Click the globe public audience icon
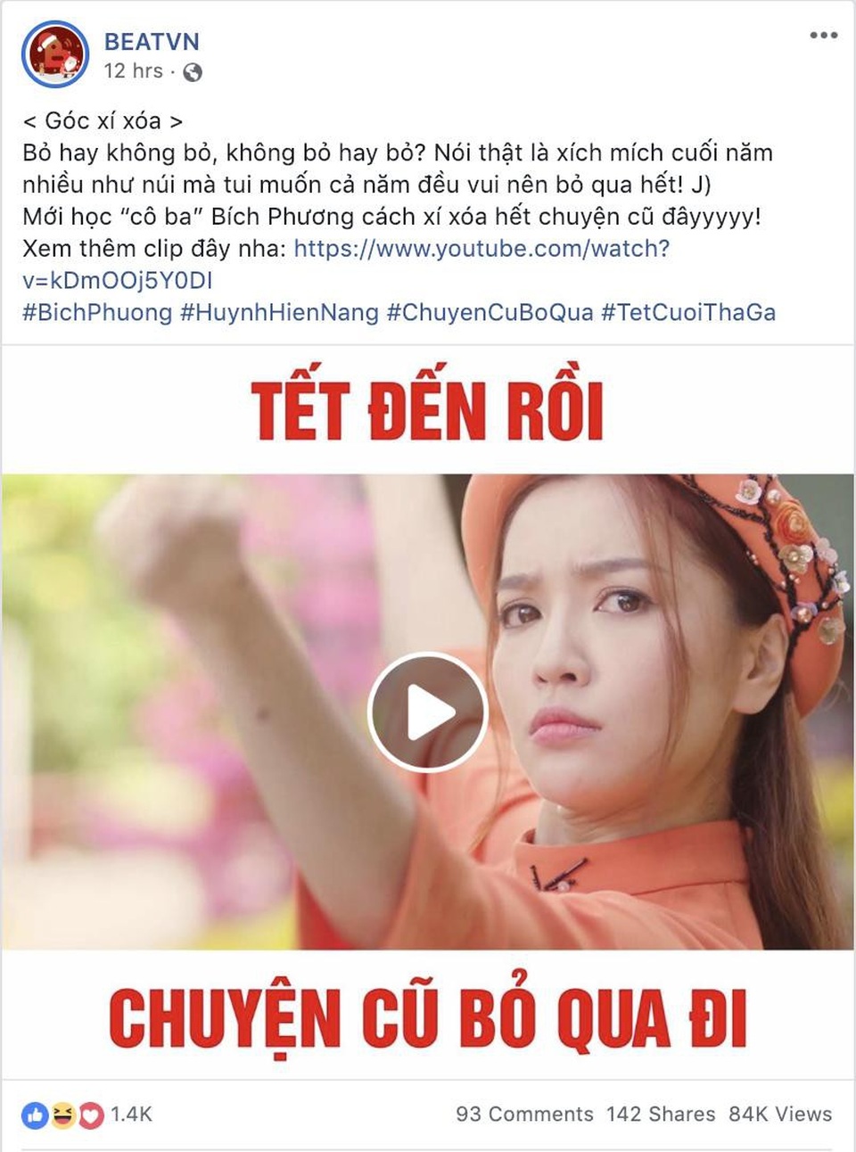Viewport: 856px width, 1152px height. click(x=193, y=72)
